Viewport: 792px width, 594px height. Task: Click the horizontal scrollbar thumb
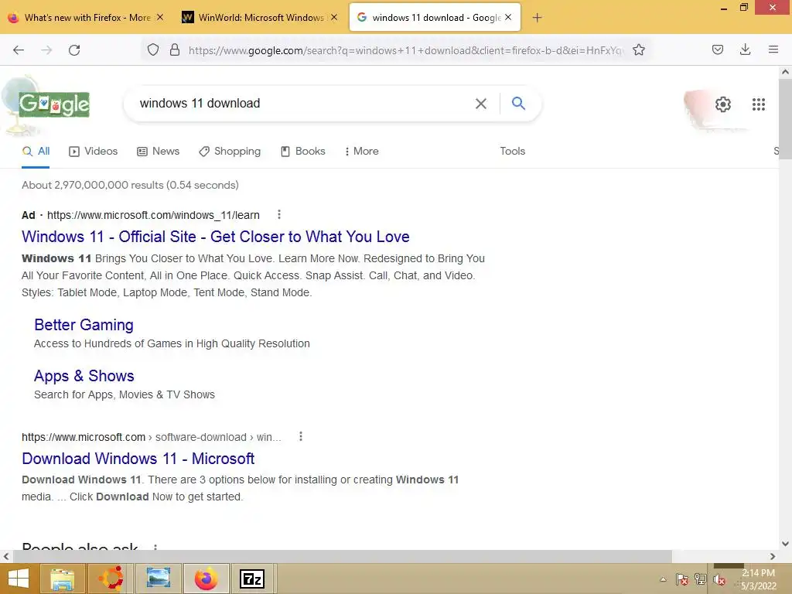(x=343, y=556)
